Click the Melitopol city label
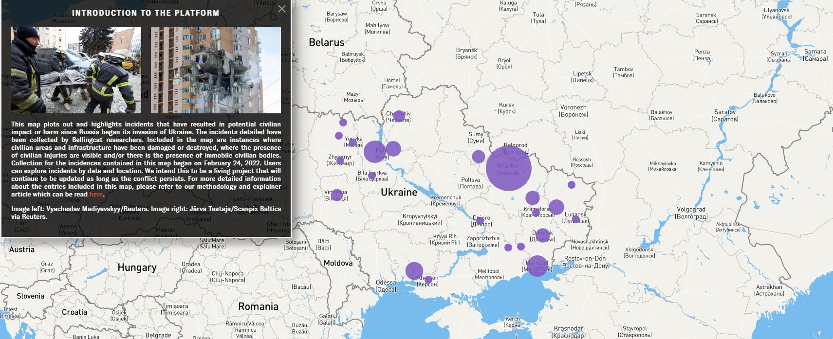833x339 pixels. coord(488,274)
